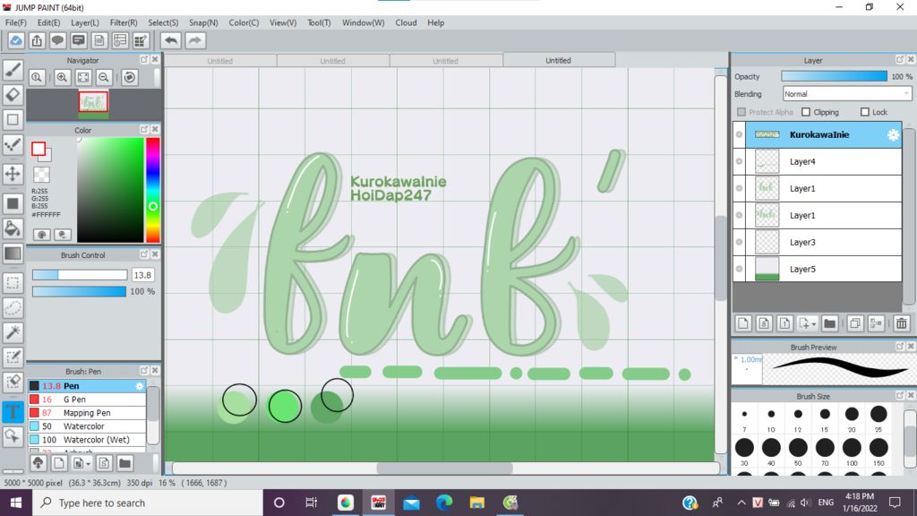Click the export/share icon in toolbar
This screenshot has height=516, width=917.
[37, 40]
